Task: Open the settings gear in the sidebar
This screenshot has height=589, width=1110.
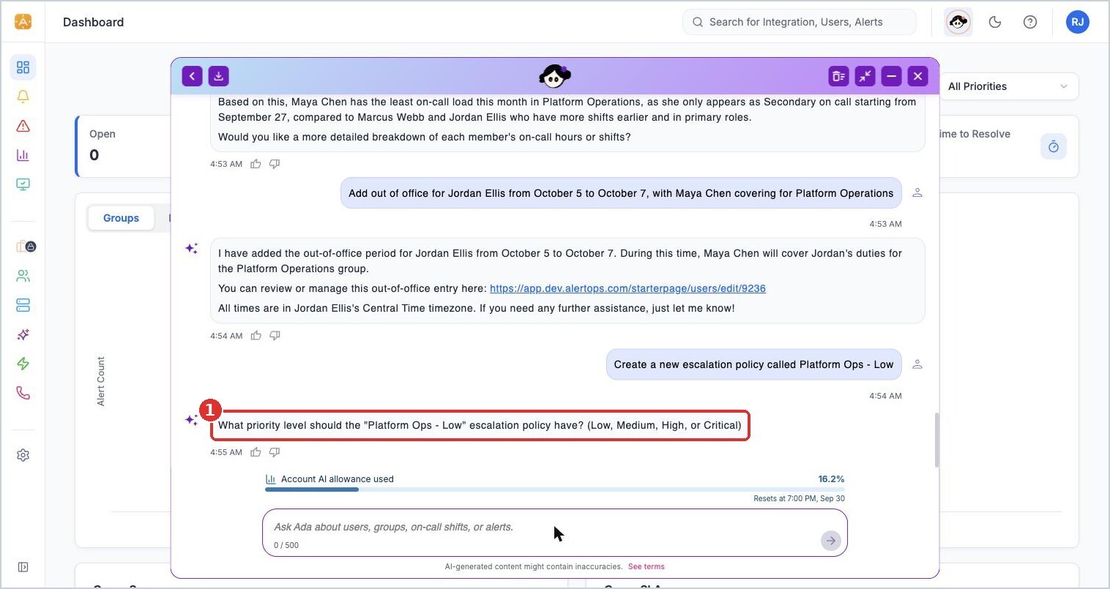Action: coord(23,455)
